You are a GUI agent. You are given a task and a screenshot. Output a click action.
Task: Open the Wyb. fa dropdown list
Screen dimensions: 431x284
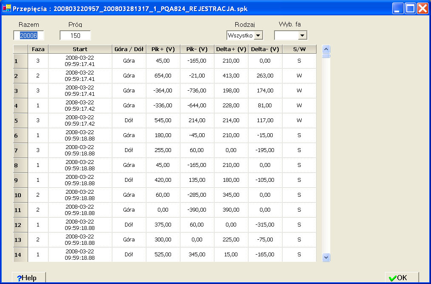pyautogui.click(x=303, y=35)
